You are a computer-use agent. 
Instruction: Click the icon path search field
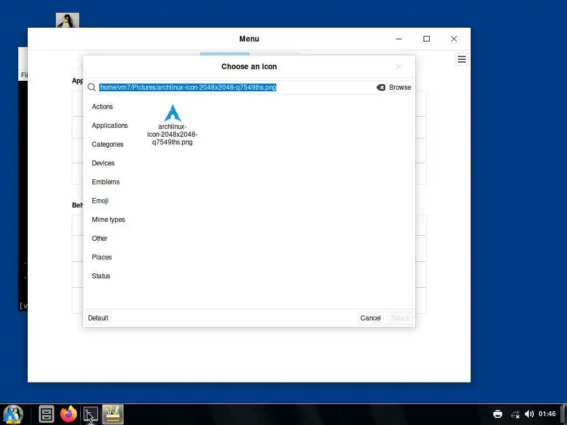237,87
